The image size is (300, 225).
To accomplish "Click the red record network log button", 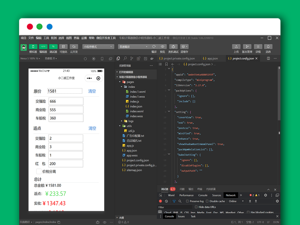I will pyautogui.click(x=160, y=201).
